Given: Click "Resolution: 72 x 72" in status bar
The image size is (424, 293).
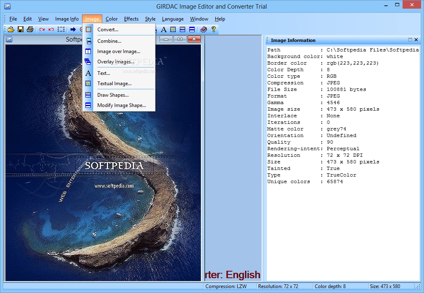Looking at the screenshot, I should point(278,286).
